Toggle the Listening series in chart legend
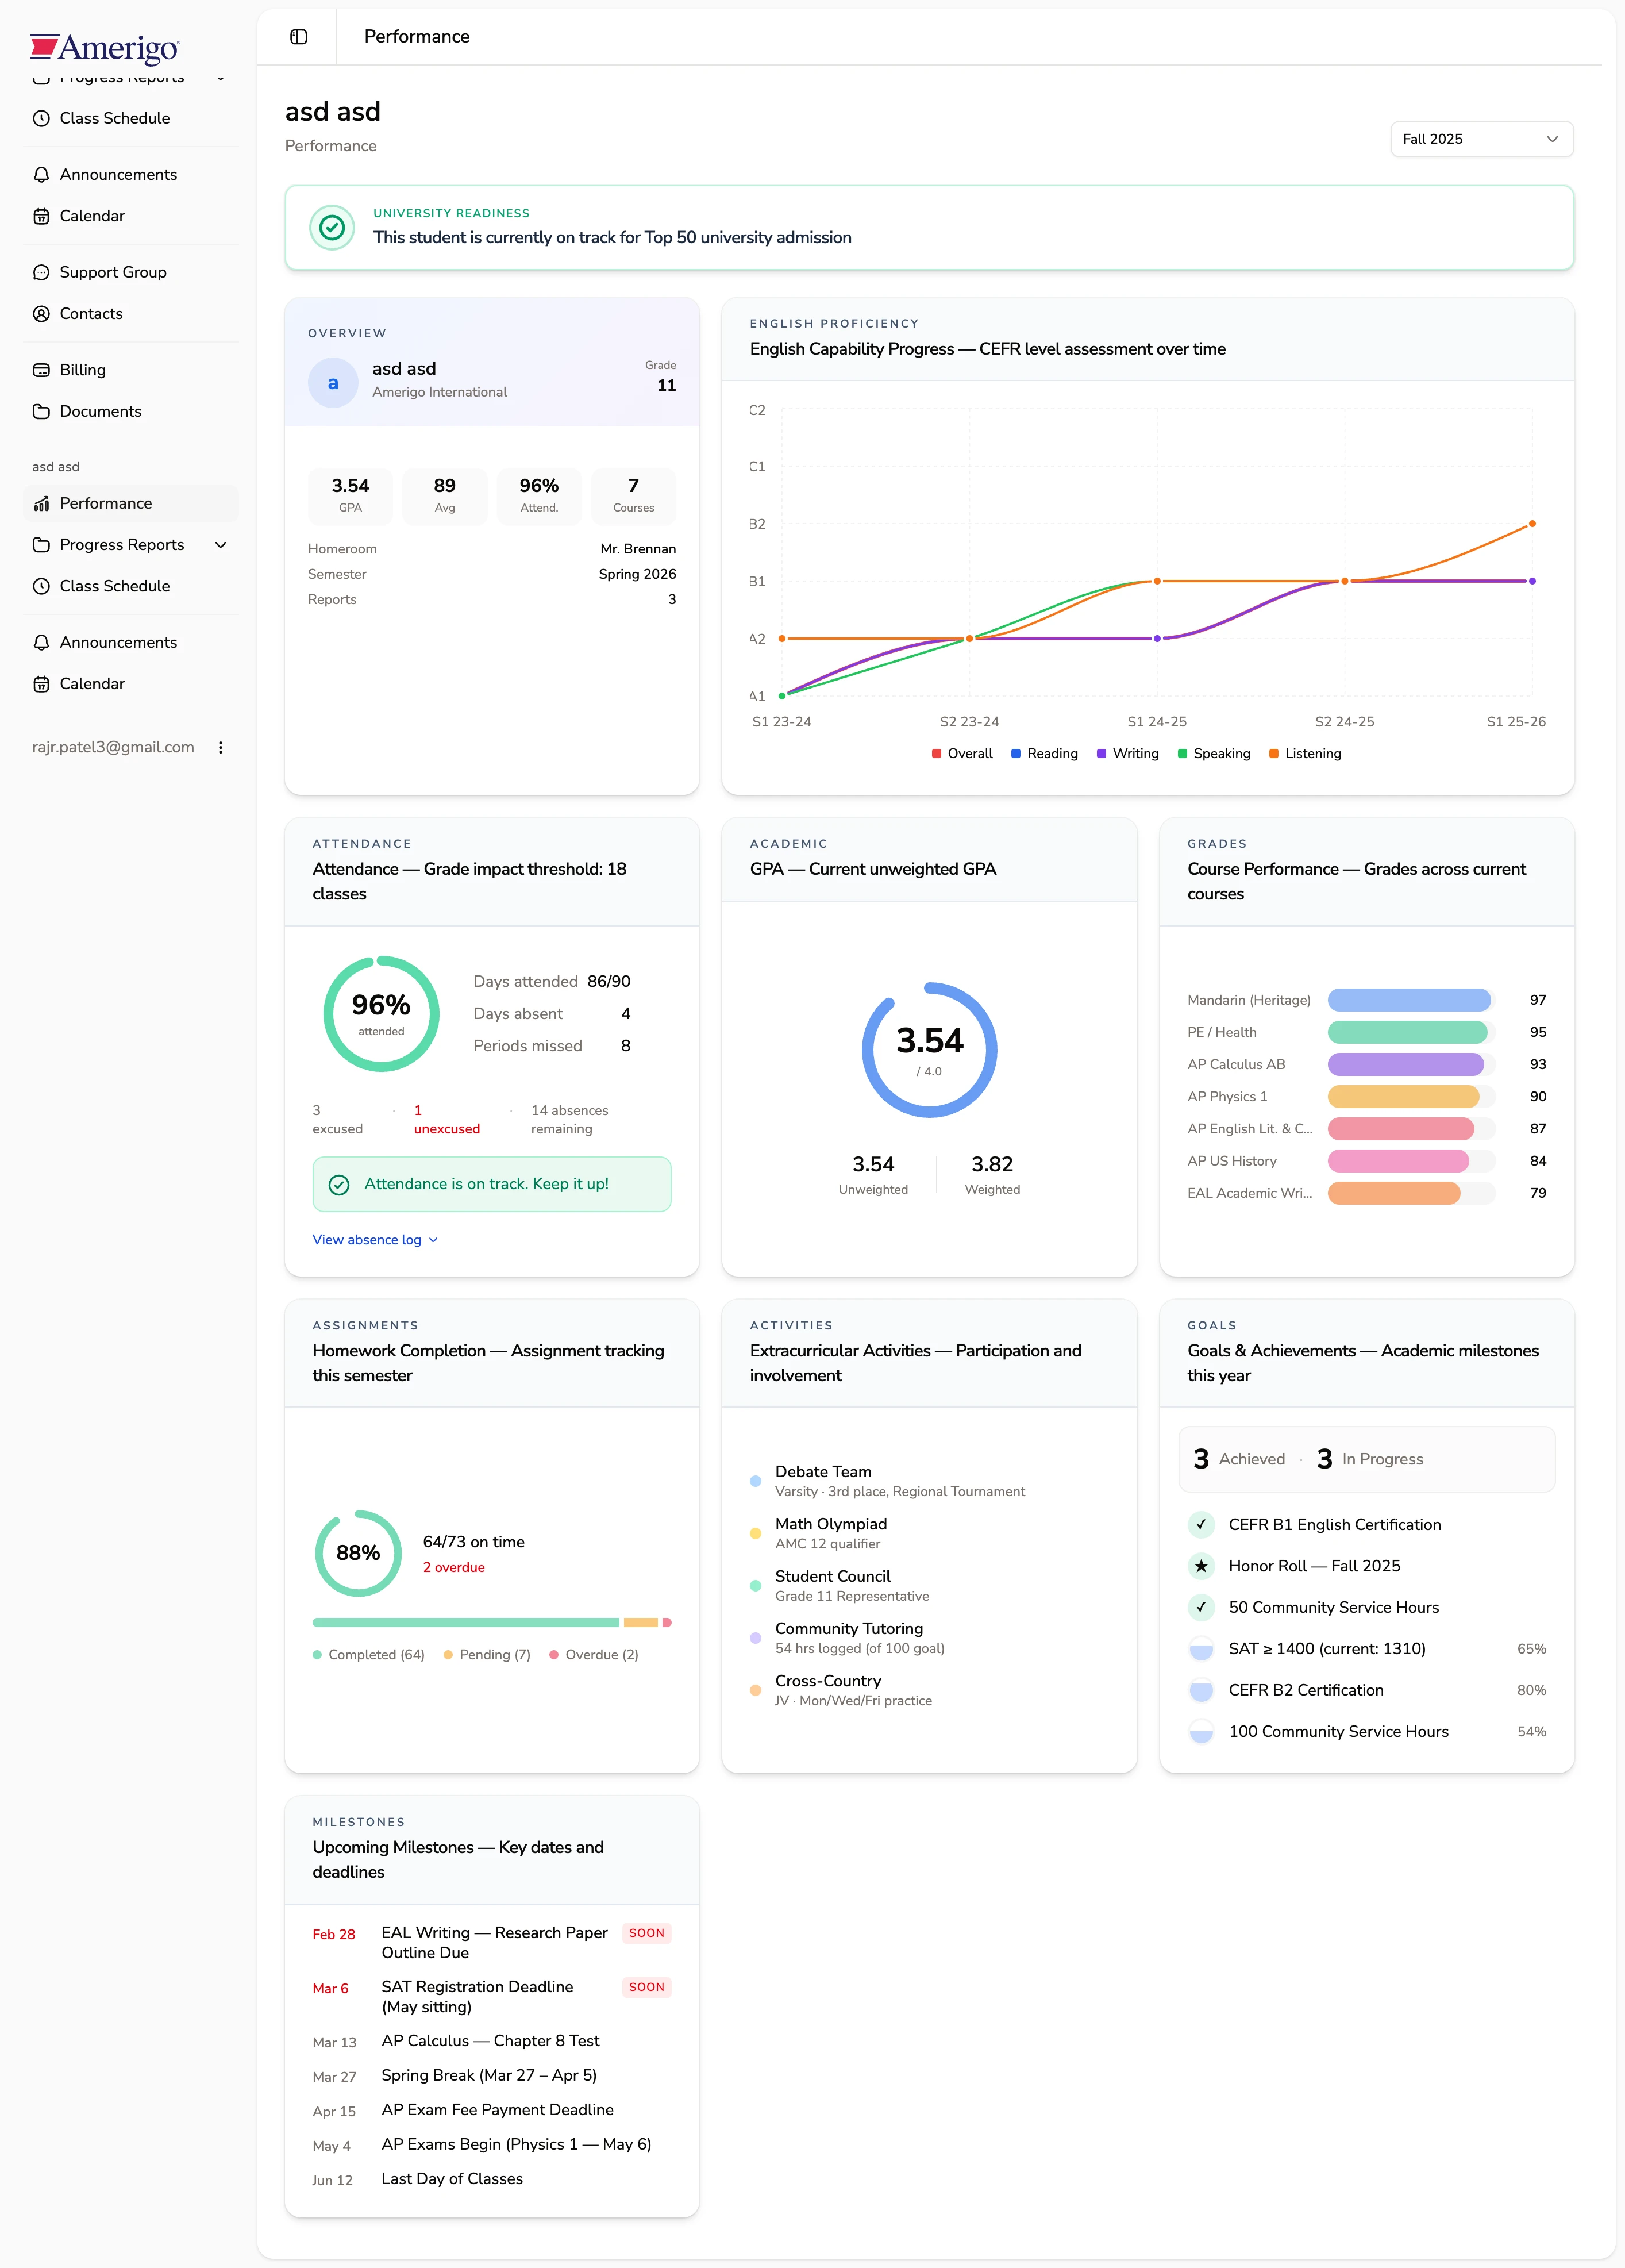 pos(1304,753)
